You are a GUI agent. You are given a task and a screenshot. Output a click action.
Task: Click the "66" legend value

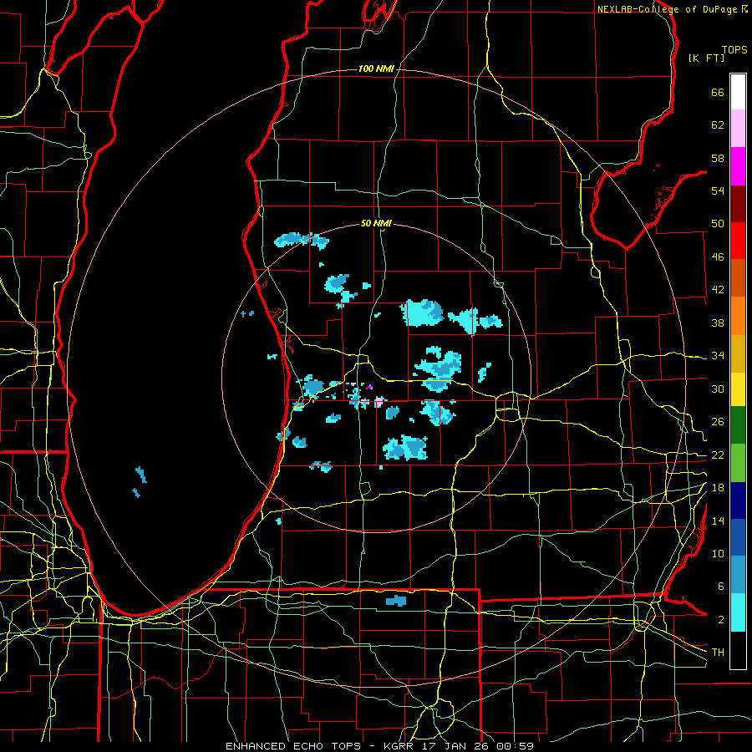pyautogui.click(x=718, y=92)
